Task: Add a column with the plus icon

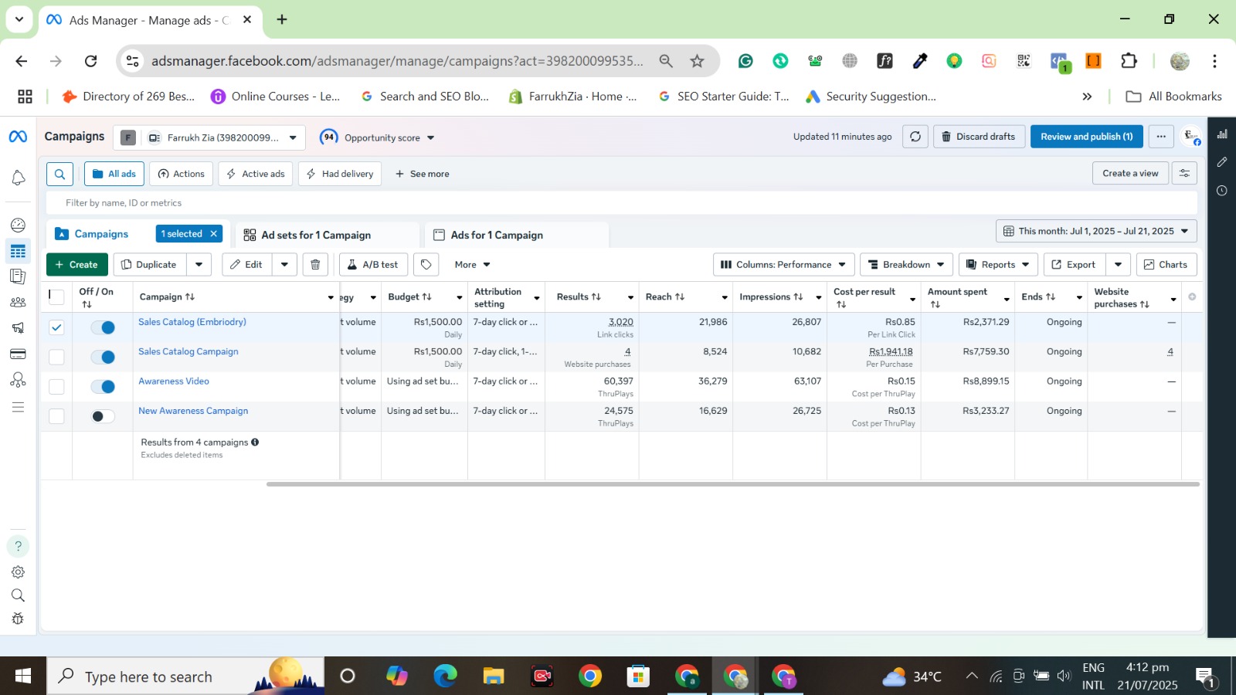Action: click(x=1192, y=297)
